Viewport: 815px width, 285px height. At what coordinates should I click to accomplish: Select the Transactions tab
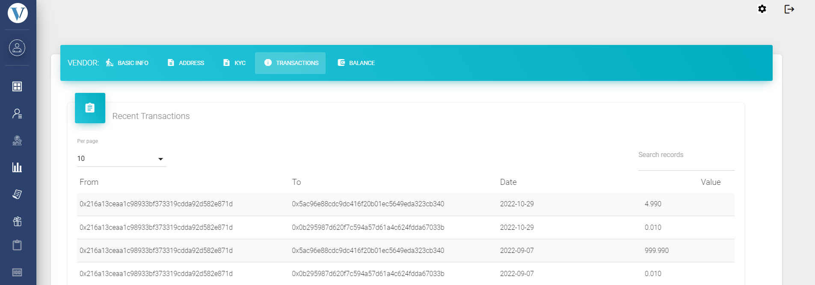(290, 63)
